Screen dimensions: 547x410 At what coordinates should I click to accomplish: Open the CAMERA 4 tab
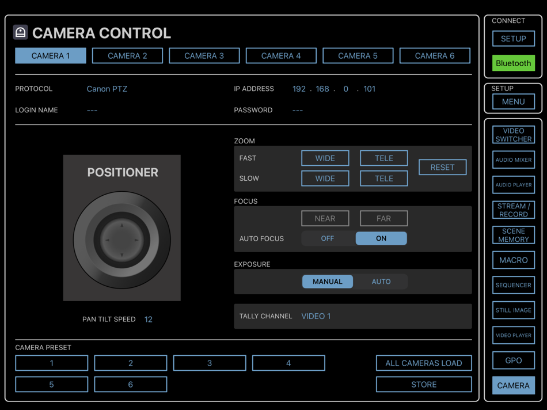(x=281, y=56)
